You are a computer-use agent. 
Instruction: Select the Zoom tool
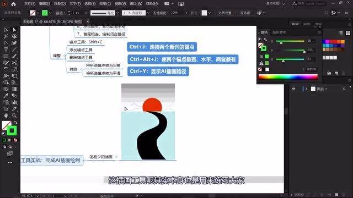click(14, 116)
